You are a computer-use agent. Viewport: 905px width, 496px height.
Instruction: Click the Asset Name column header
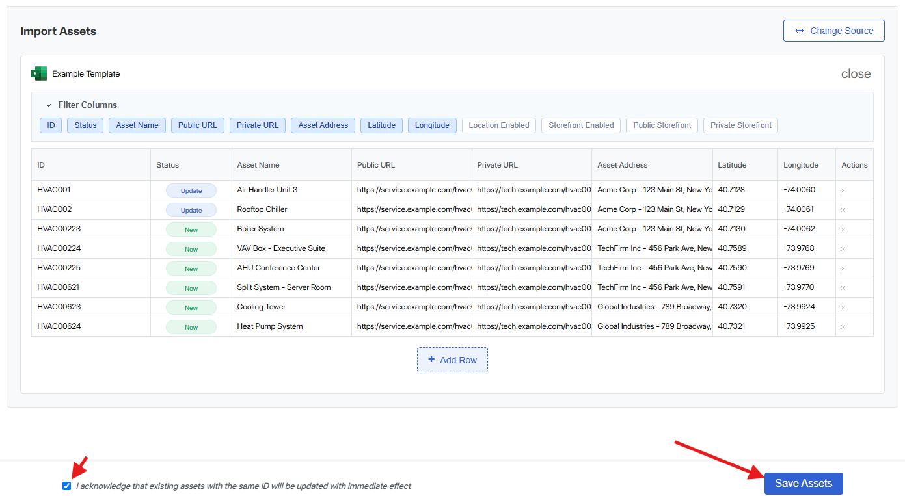258,165
